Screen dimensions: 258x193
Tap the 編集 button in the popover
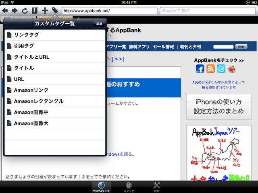click(99, 24)
